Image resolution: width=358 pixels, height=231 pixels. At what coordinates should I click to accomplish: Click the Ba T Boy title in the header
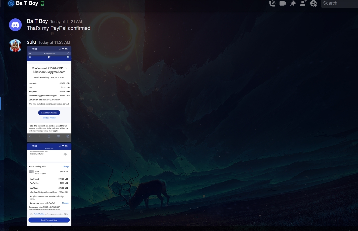click(27, 3)
